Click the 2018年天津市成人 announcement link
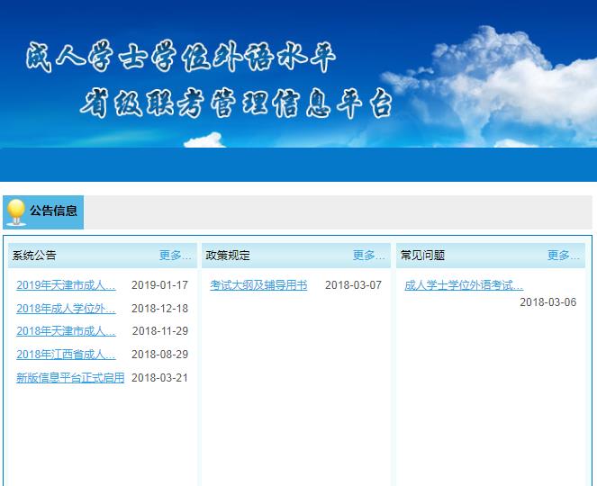 [66, 331]
